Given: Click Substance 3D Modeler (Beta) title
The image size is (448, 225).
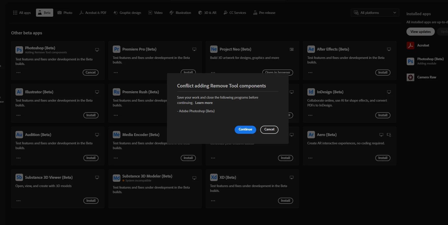Looking at the screenshot, I should tap(147, 176).
